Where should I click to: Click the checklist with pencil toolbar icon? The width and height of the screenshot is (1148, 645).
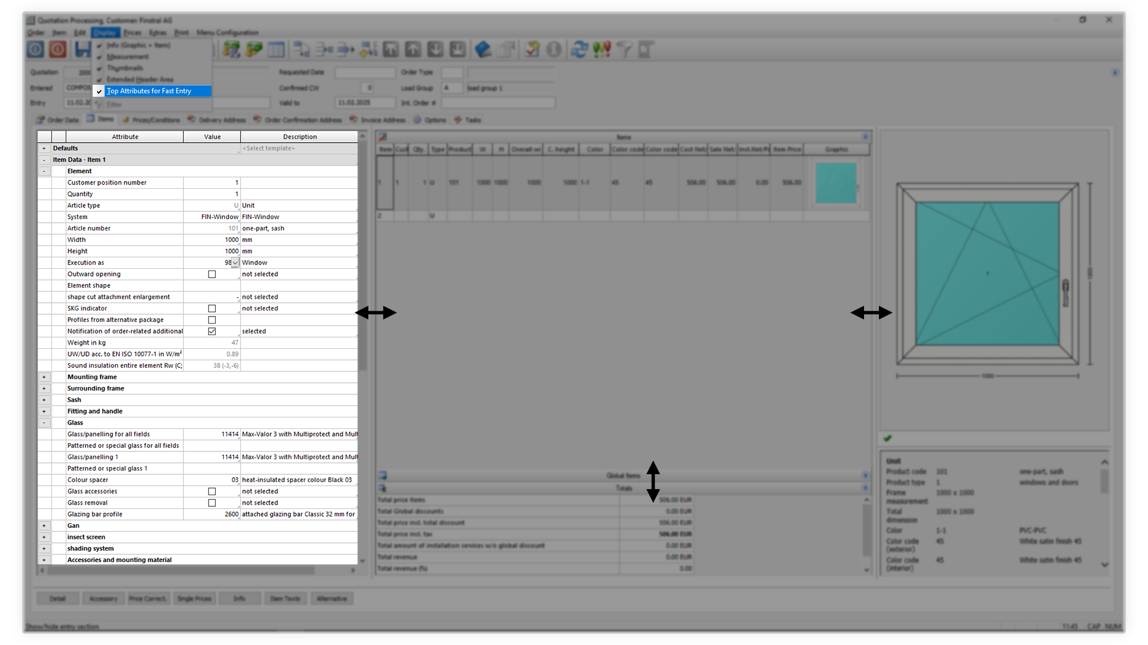(532, 50)
